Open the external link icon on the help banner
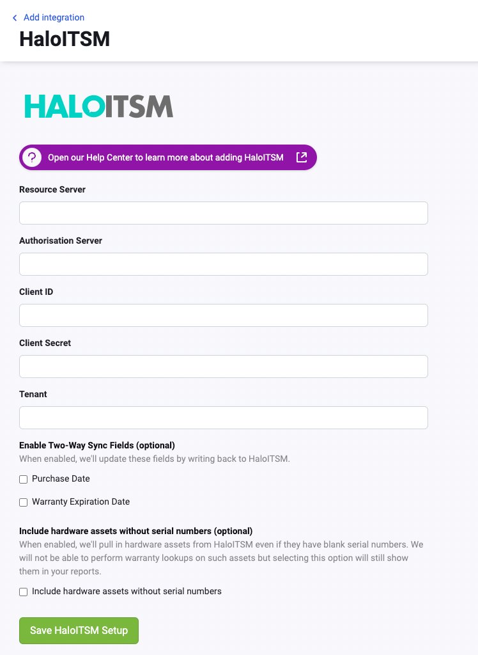The image size is (478, 655). coord(302,157)
